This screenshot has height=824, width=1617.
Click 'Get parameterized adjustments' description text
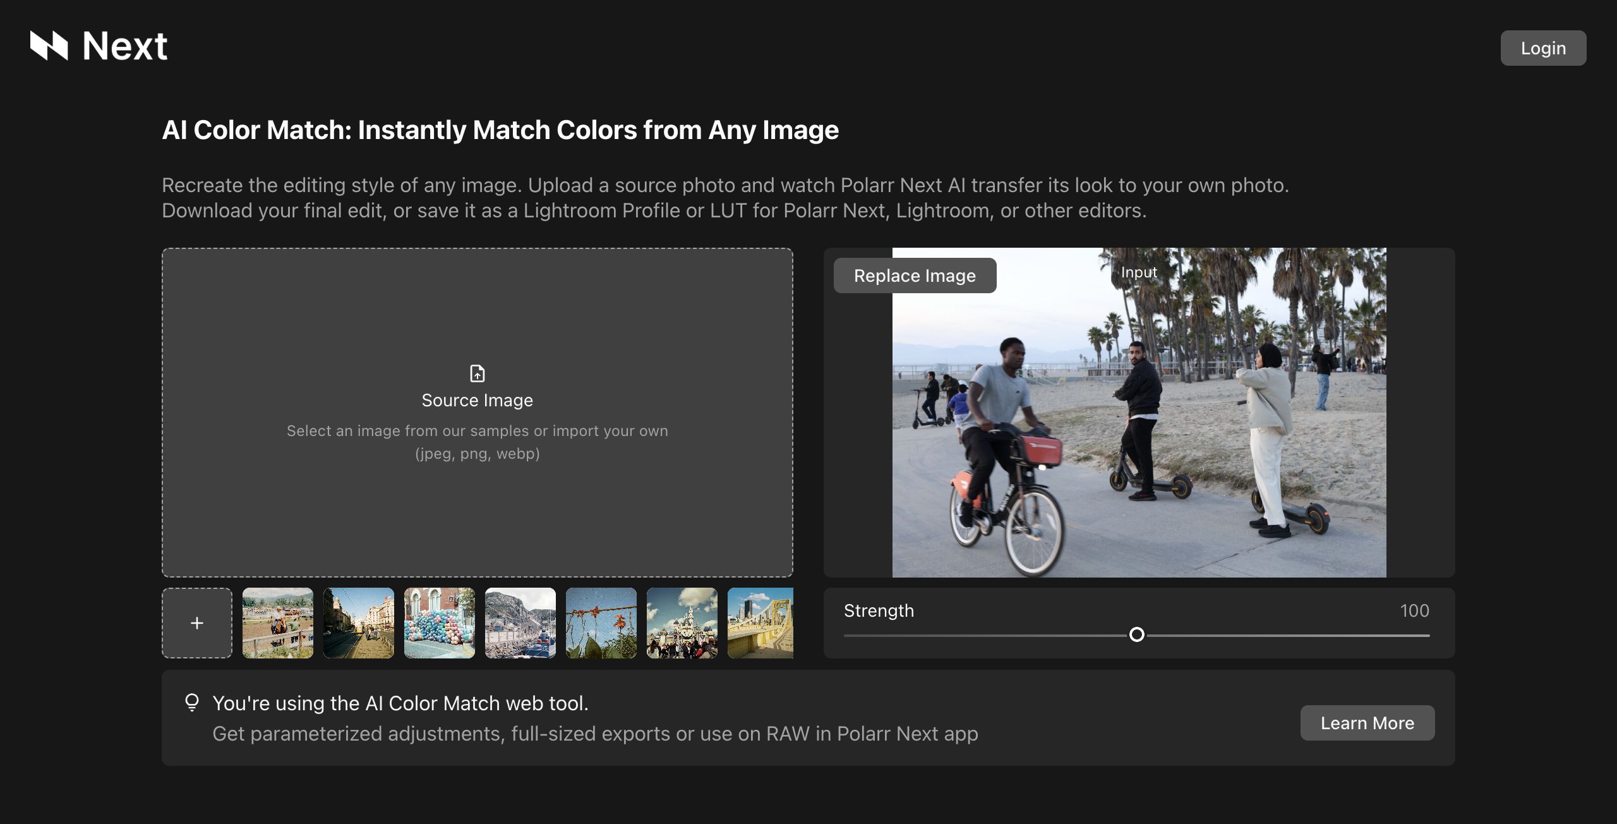pos(595,734)
